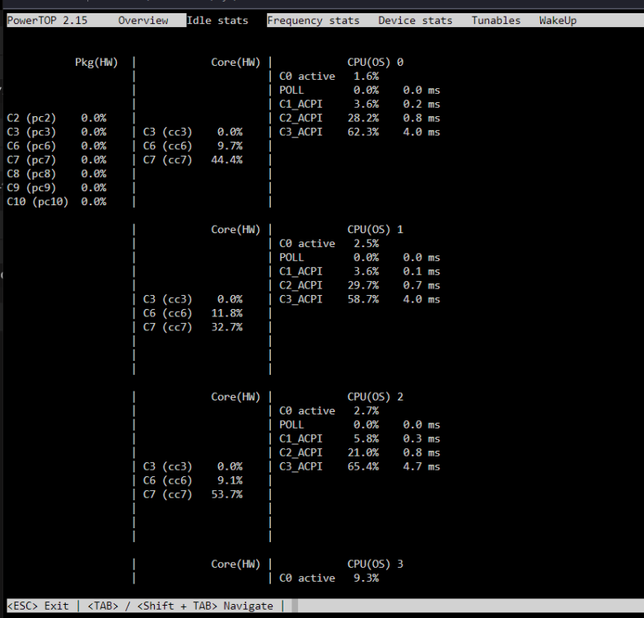Click the C1_ACPI 5.8% row
644x618 pixels.
pyautogui.click(x=359, y=439)
